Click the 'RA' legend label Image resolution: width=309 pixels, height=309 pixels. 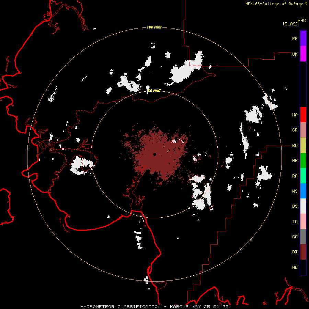tap(295, 176)
